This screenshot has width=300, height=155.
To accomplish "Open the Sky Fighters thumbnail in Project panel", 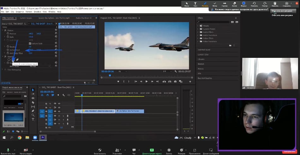I will (x=14, y=117).
